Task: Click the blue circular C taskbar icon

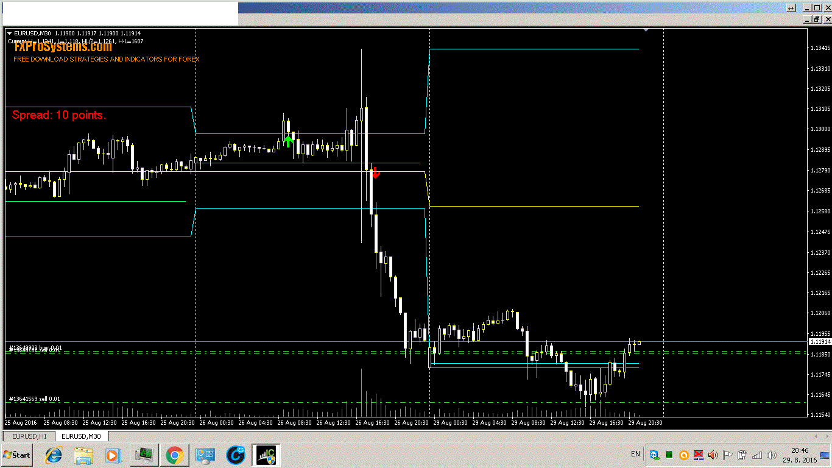Action: [236, 455]
